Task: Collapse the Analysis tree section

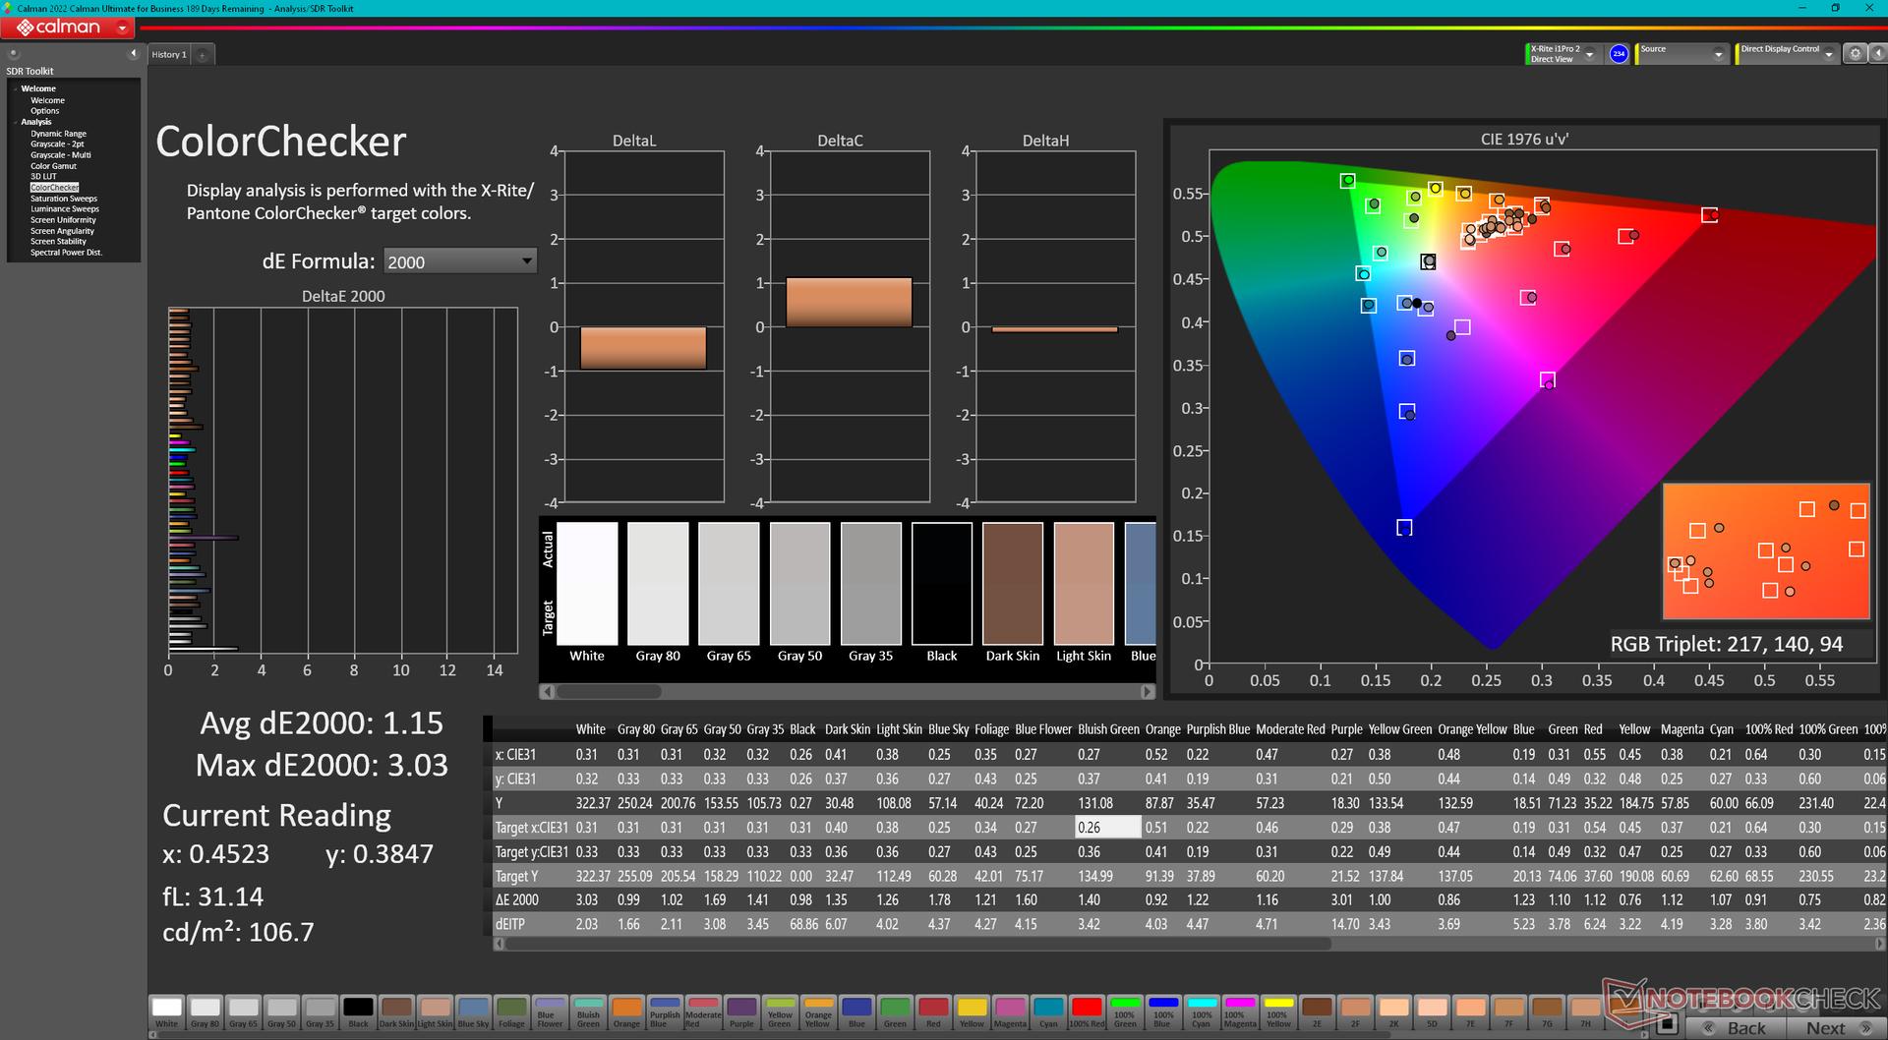Action: (x=16, y=122)
